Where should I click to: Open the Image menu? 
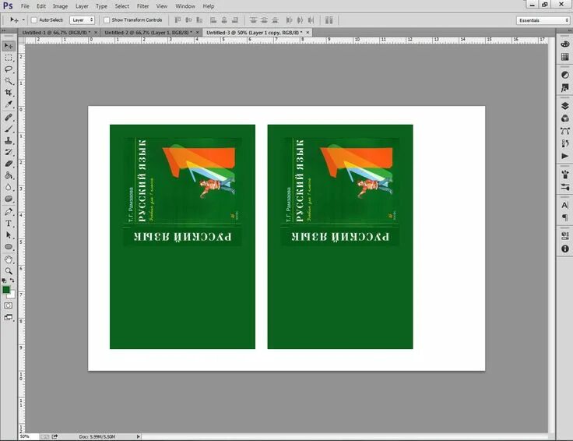pos(60,6)
